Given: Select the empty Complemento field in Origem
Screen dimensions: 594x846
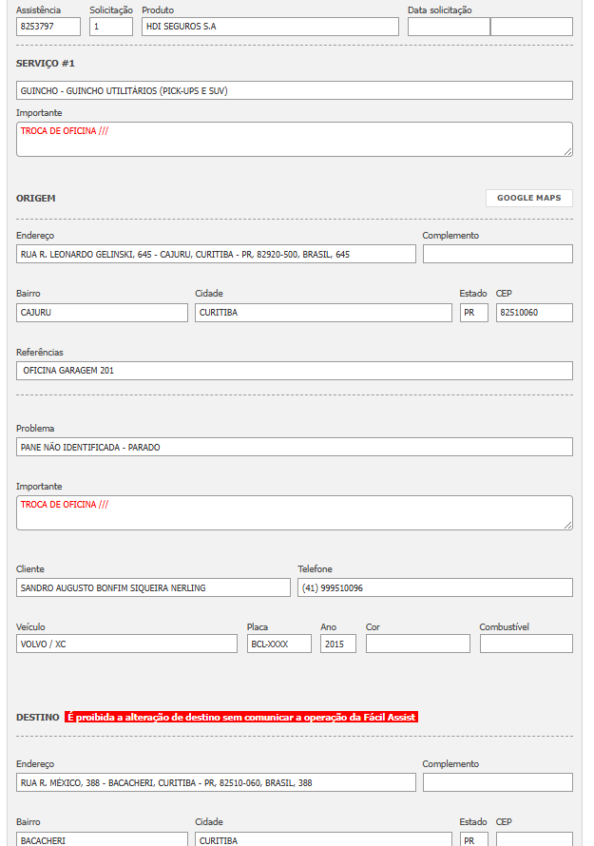Looking at the screenshot, I should [x=497, y=254].
